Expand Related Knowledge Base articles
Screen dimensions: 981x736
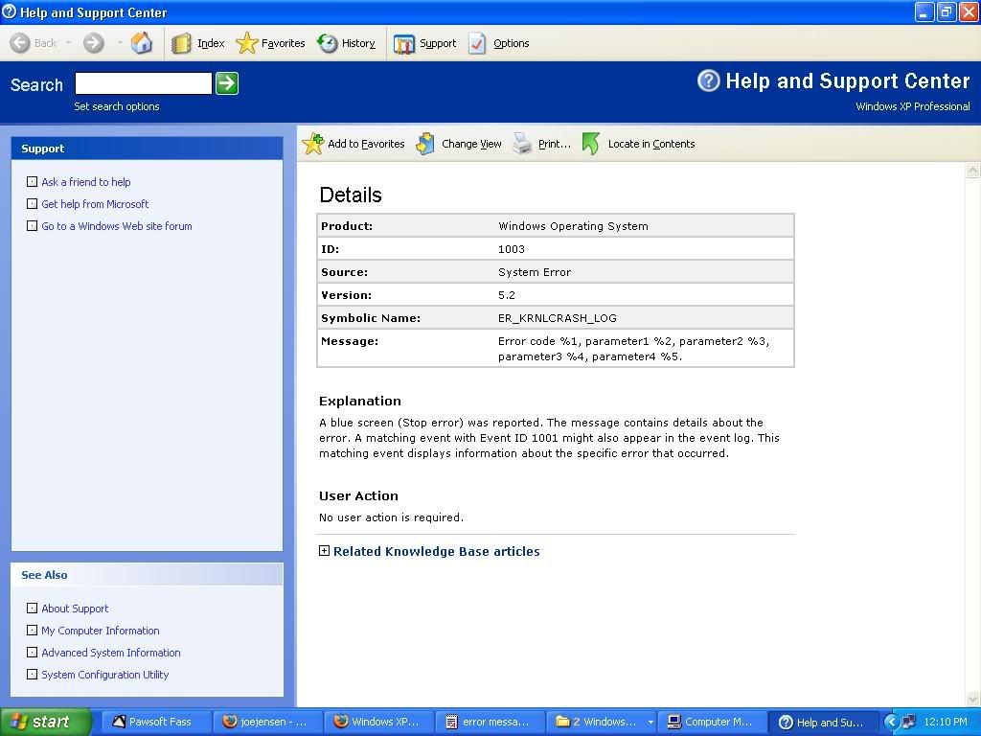point(324,551)
